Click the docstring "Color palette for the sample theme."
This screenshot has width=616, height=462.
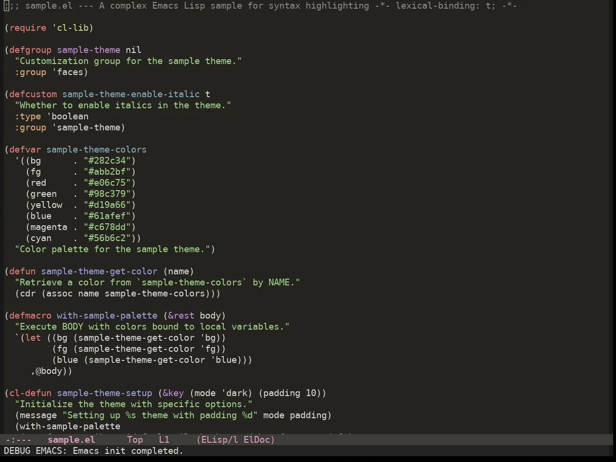[113, 249]
